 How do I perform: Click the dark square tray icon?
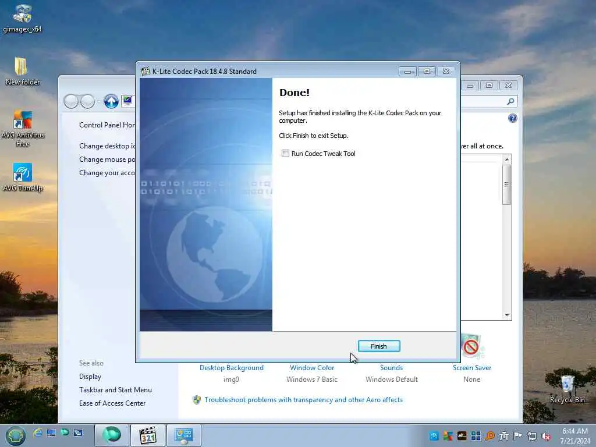click(x=462, y=436)
